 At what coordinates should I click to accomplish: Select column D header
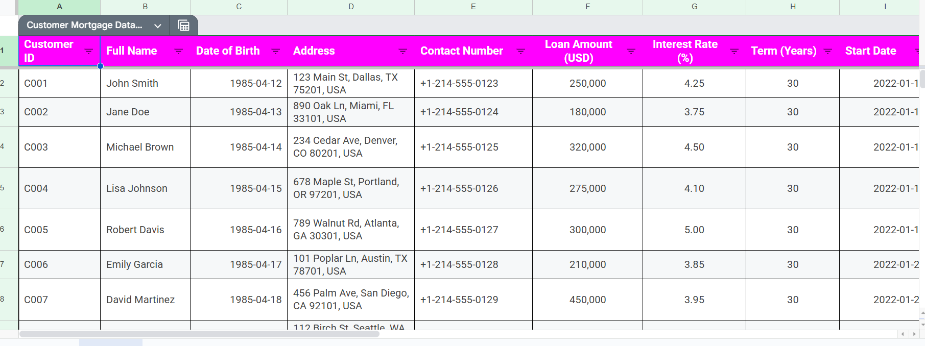351,7
